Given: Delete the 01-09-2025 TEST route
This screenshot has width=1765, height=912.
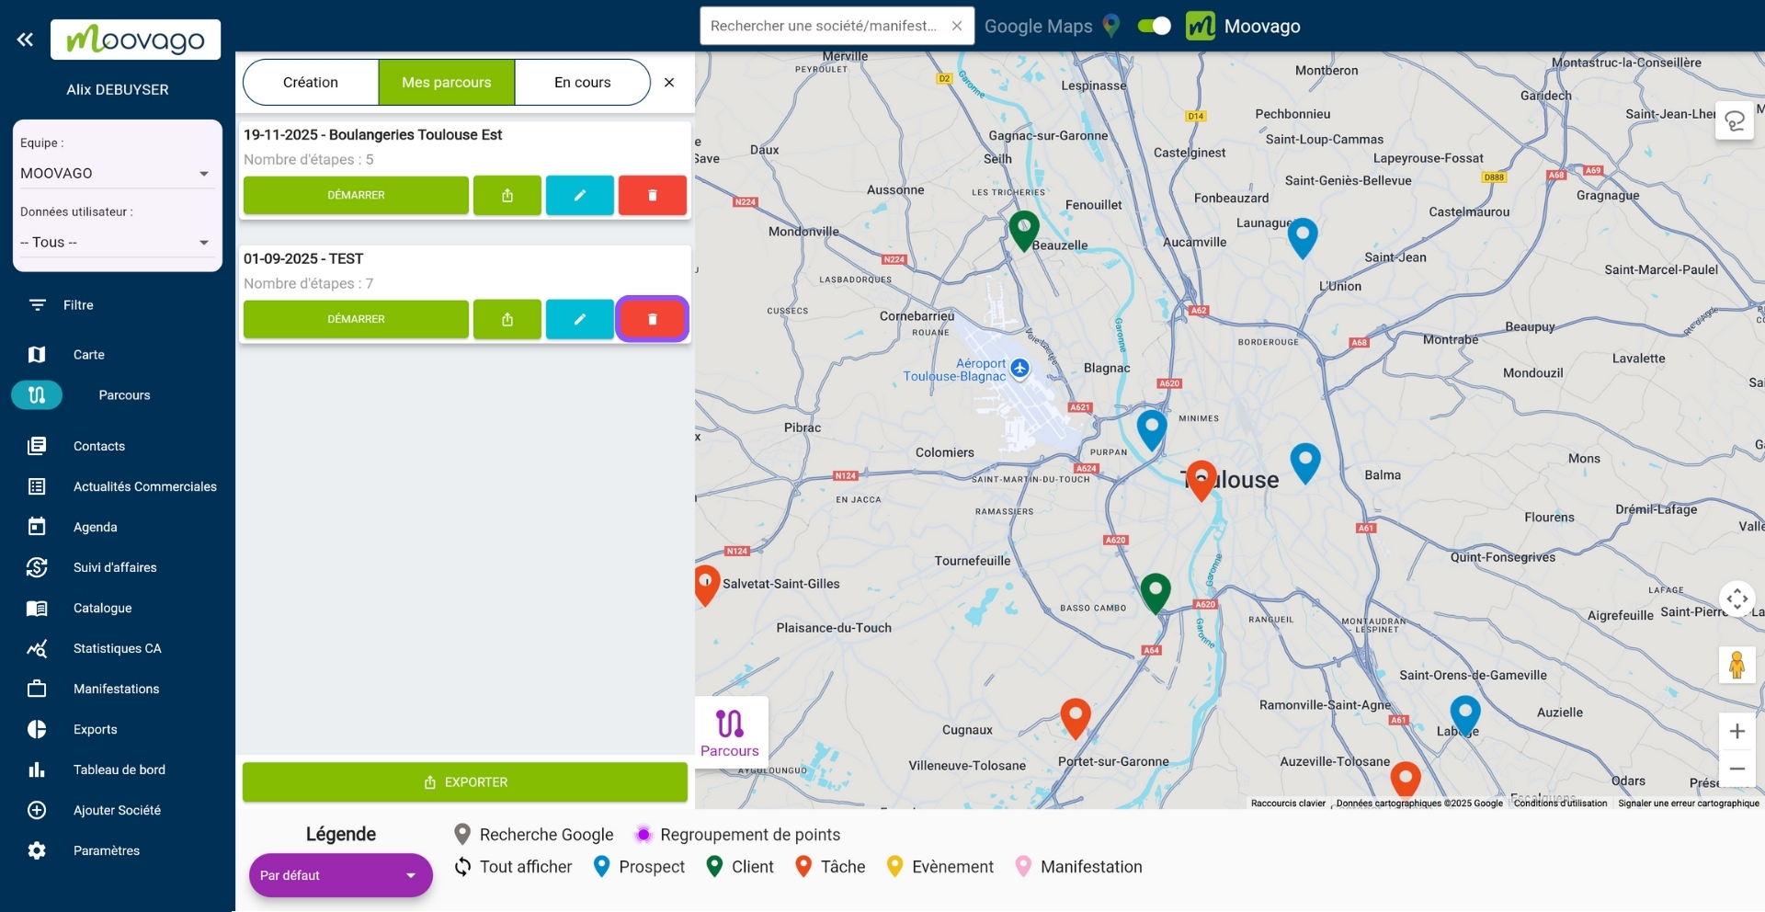Looking at the screenshot, I should click(652, 319).
